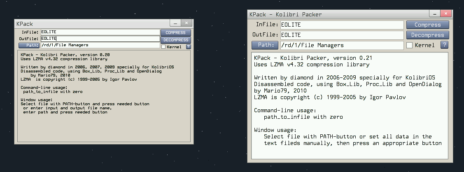Click 'Written by diamond in 2006, 2007, 2009' line
This screenshot has width=464, height=172.
97,67
